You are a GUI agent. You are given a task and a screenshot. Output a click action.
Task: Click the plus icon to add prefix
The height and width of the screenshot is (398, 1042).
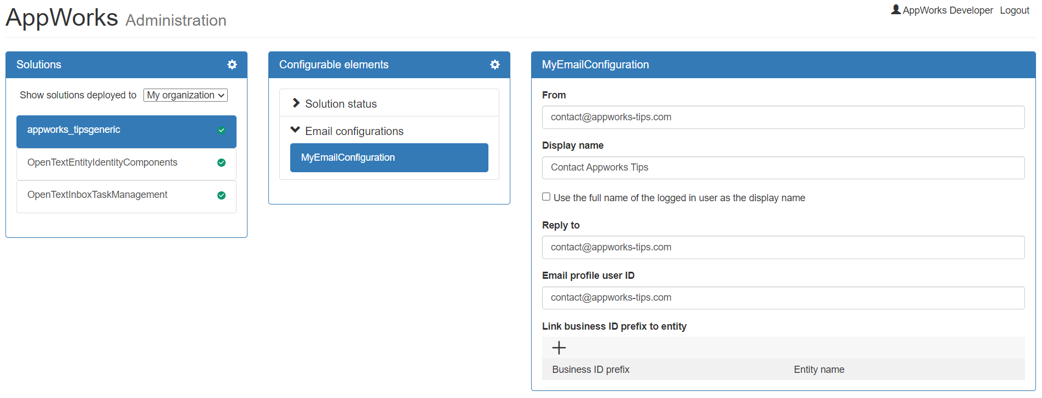point(559,348)
